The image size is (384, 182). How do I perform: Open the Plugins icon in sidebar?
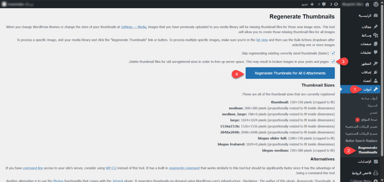click(x=376, y=72)
